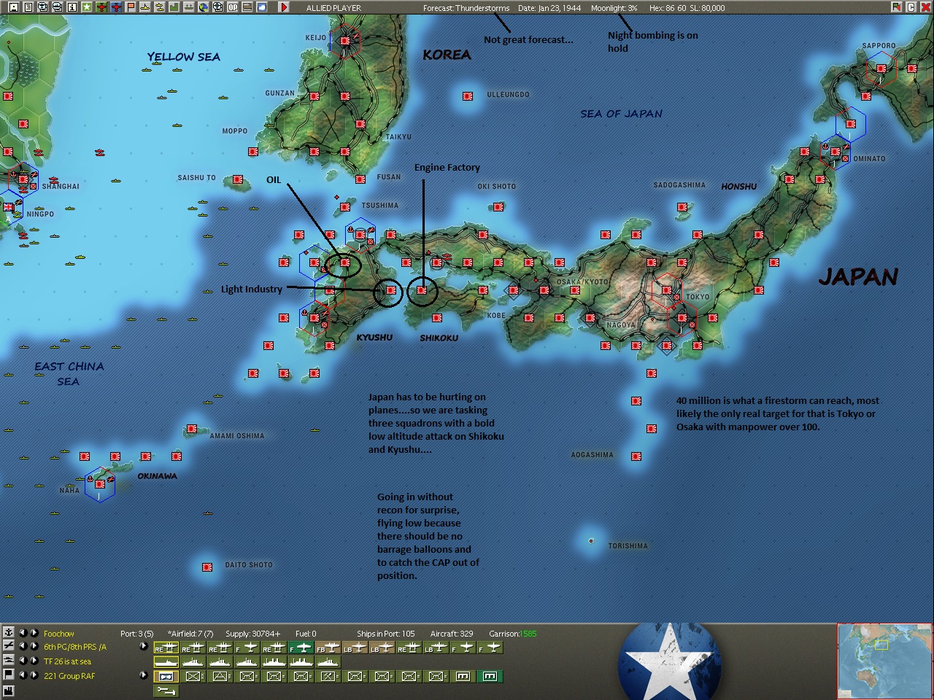Click the 'Date: Jan 23, 1944' text
Image resolution: width=934 pixels, height=700 pixels.
(x=549, y=8)
